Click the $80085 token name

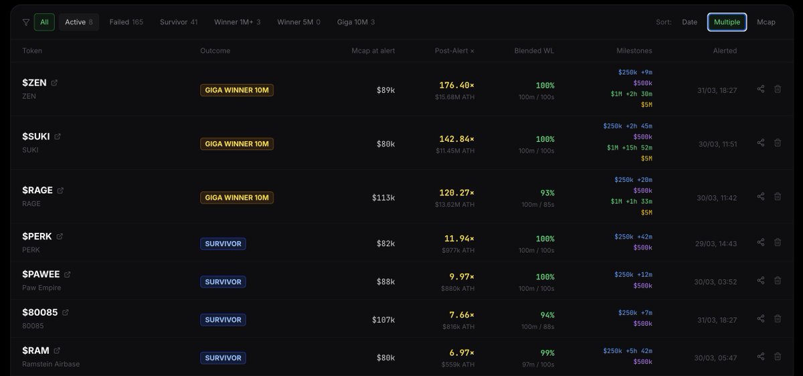40,312
